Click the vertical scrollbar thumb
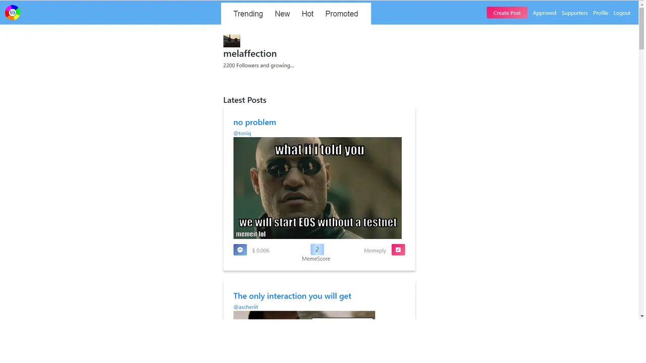Image resolution: width=646 pixels, height=363 pixels. (x=641, y=28)
